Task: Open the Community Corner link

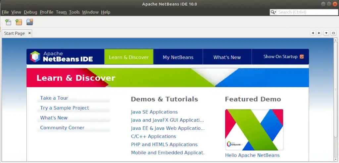Action: pos(62,128)
